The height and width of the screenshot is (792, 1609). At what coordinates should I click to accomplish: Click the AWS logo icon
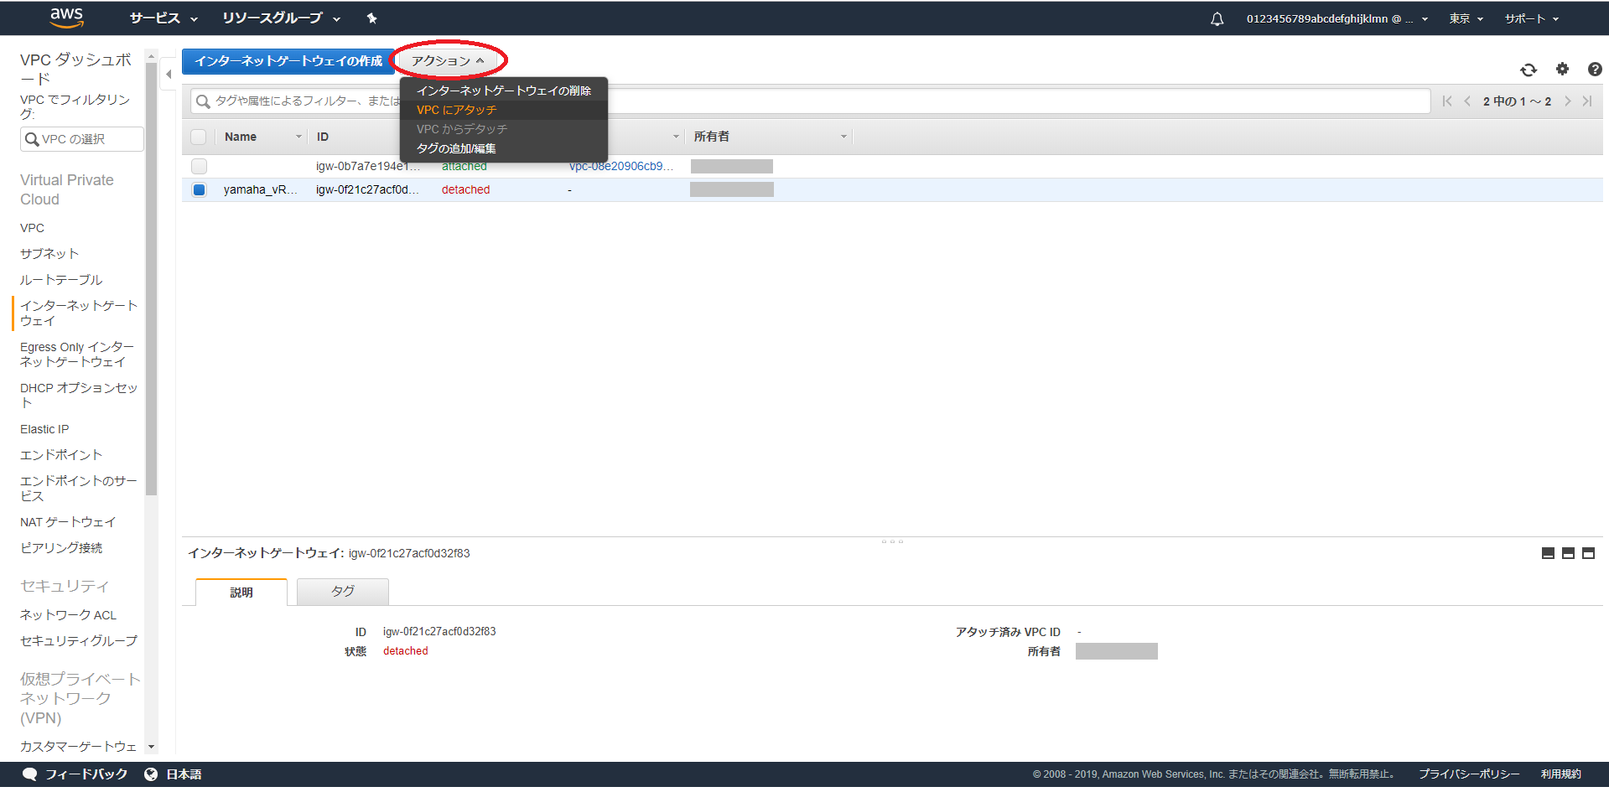click(x=66, y=17)
